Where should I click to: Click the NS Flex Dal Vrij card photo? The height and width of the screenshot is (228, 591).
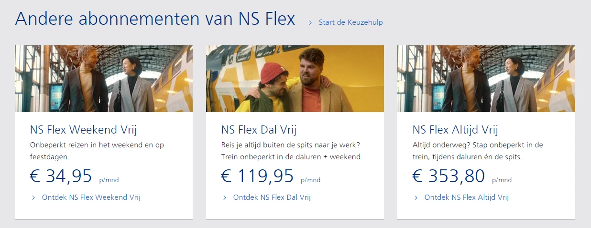[x=295, y=79]
